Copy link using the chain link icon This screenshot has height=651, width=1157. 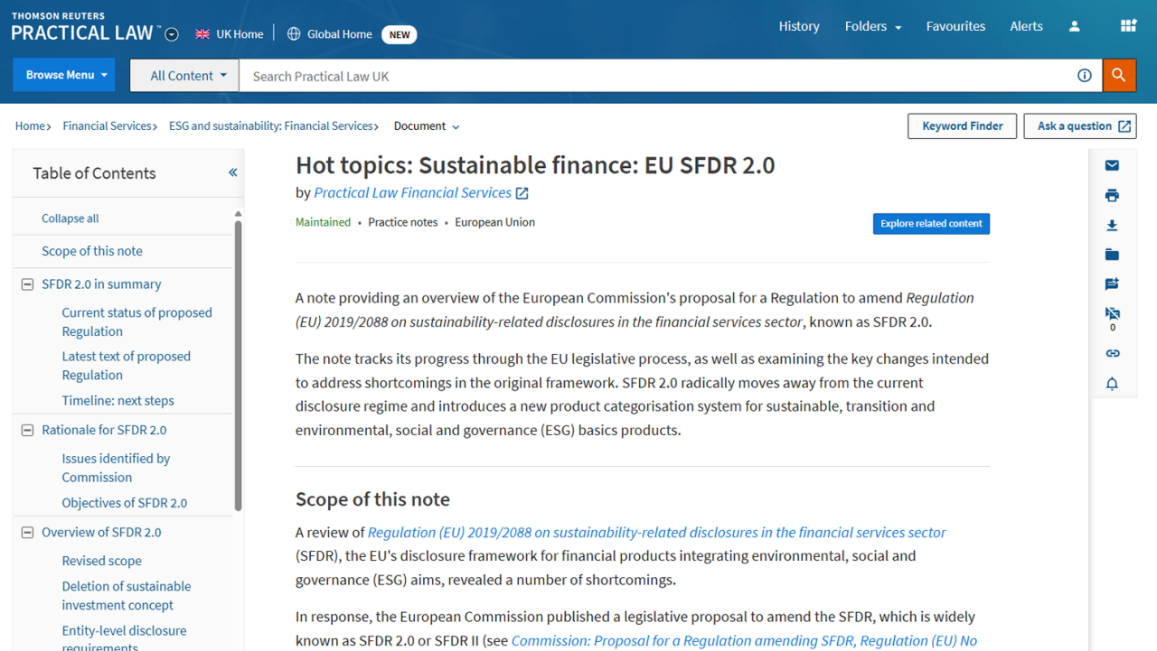[x=1112, y=353]
